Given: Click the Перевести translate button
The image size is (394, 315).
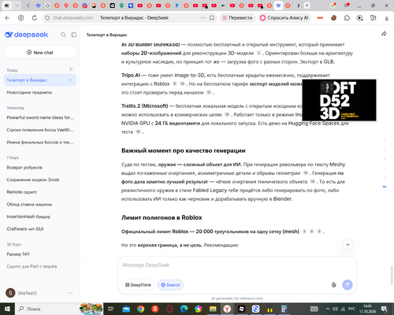Looking at the screenshot, I should coord(237,18).
